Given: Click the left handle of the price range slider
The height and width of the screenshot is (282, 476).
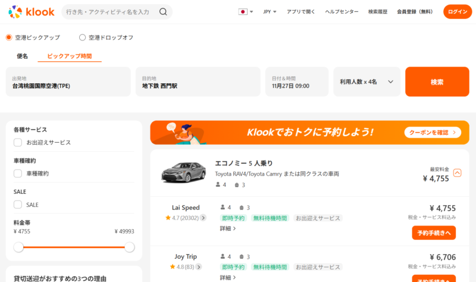Looking at the screenshot, I should tap(18, 247).
